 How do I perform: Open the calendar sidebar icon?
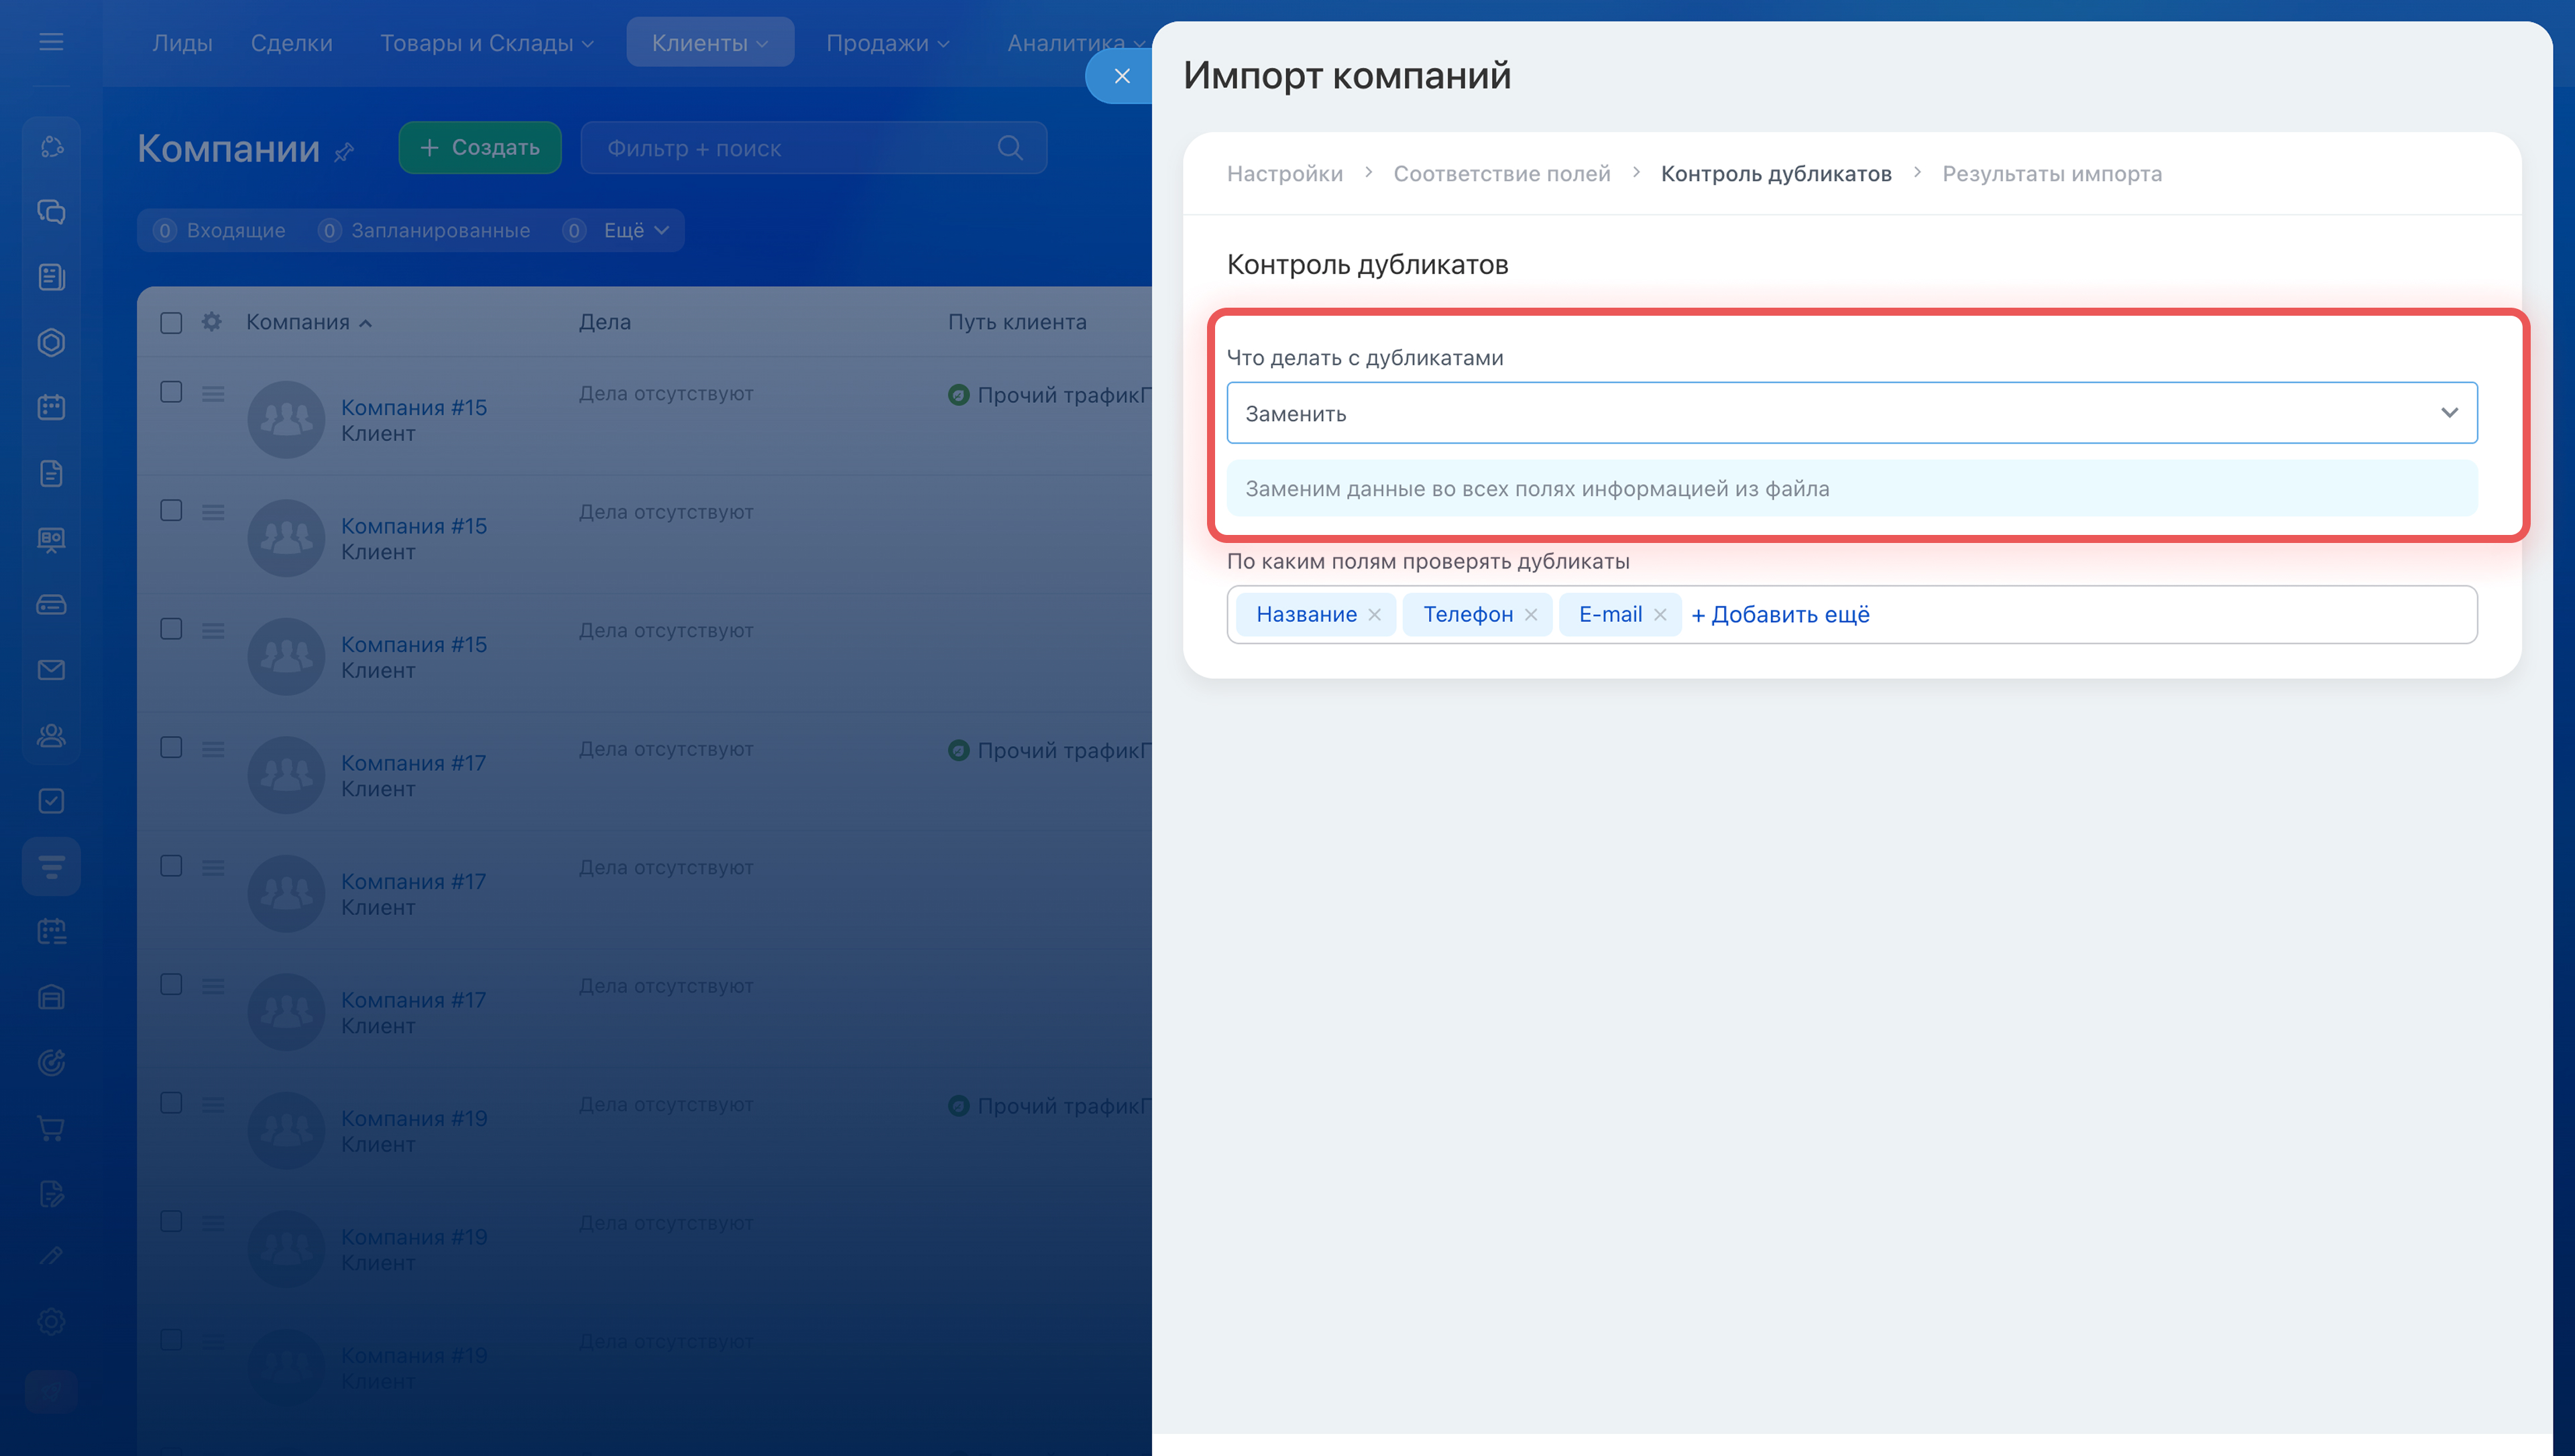[x=51, y=407]
